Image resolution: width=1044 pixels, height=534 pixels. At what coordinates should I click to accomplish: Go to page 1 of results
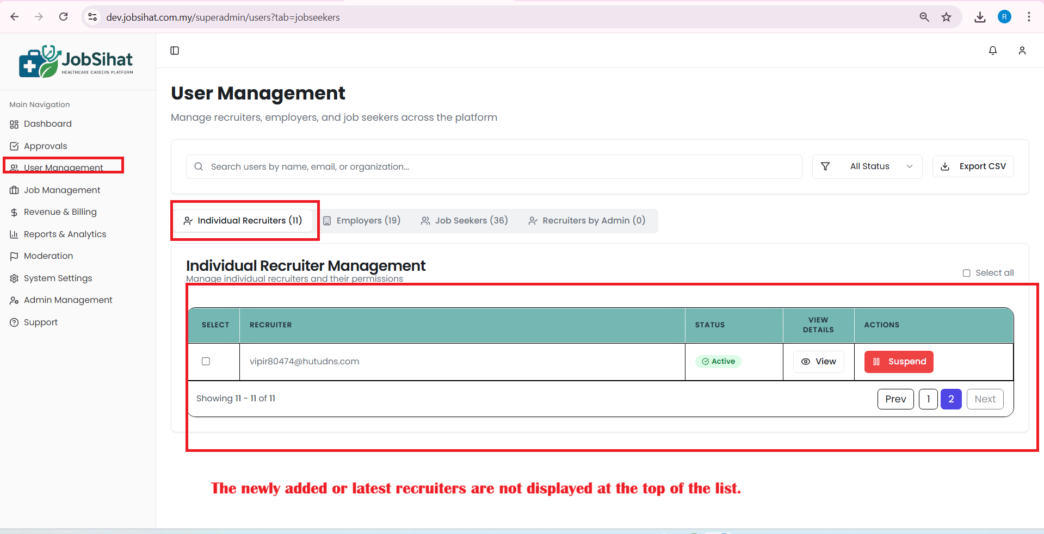[928, 399]
